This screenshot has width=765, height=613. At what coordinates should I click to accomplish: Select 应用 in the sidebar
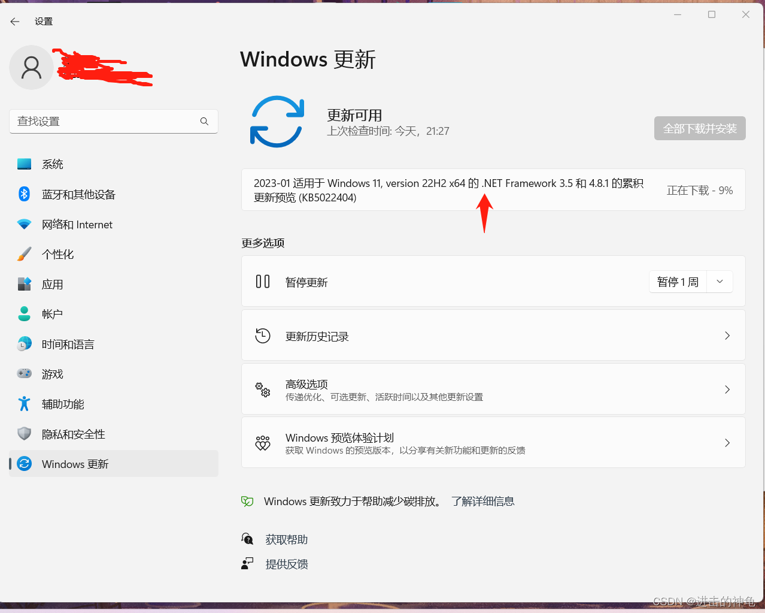click(x=114, y=284)
